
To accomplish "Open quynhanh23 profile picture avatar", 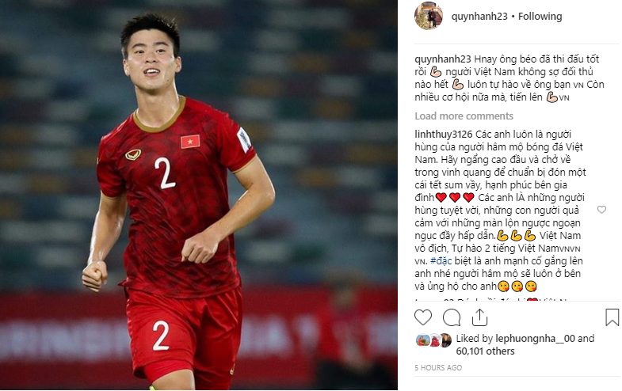I will 429,16.
